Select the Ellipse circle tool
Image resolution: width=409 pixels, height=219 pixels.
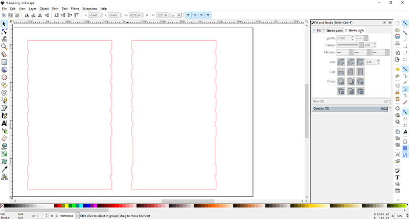(x=4, y=78)
